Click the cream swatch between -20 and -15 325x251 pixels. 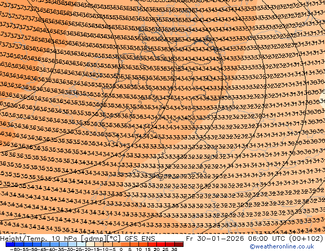(x=90, y=244)
